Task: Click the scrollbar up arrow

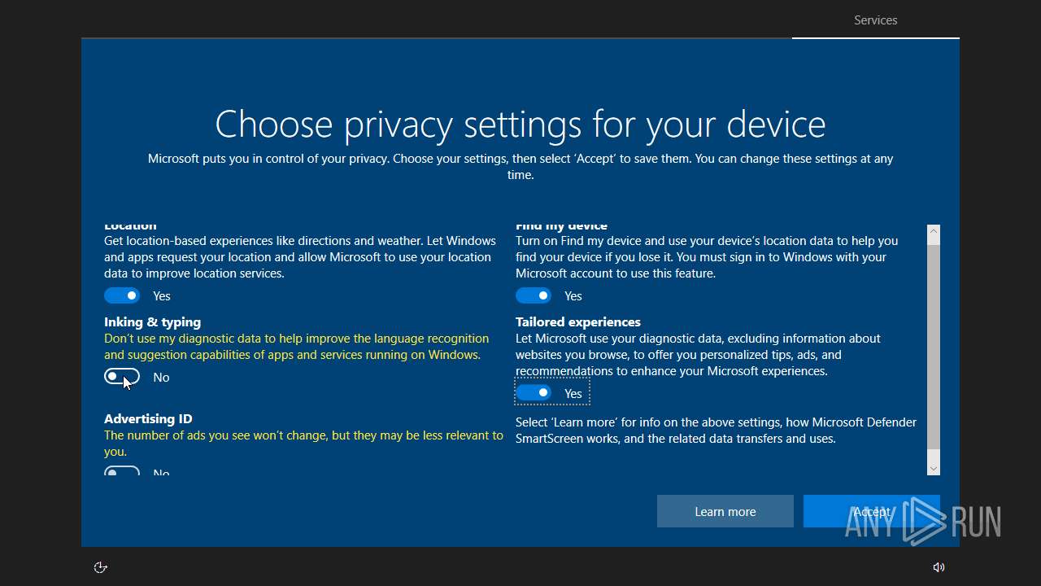Action: pyautogui.click(x=934, y=232)
